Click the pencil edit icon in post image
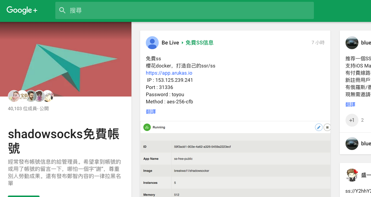 click(x=319, y=127)
